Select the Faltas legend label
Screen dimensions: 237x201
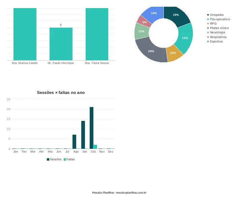(x=70, y=159)
